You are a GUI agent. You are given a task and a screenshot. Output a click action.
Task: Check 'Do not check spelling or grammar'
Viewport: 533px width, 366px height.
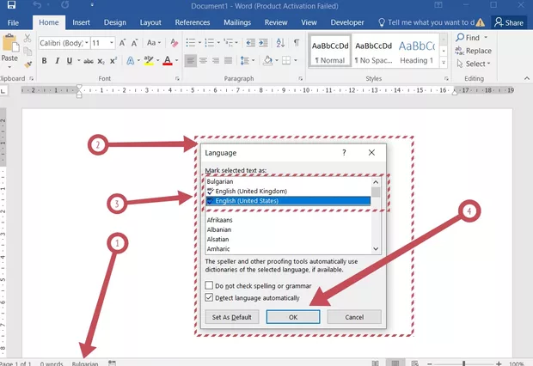tap(210, 285)
